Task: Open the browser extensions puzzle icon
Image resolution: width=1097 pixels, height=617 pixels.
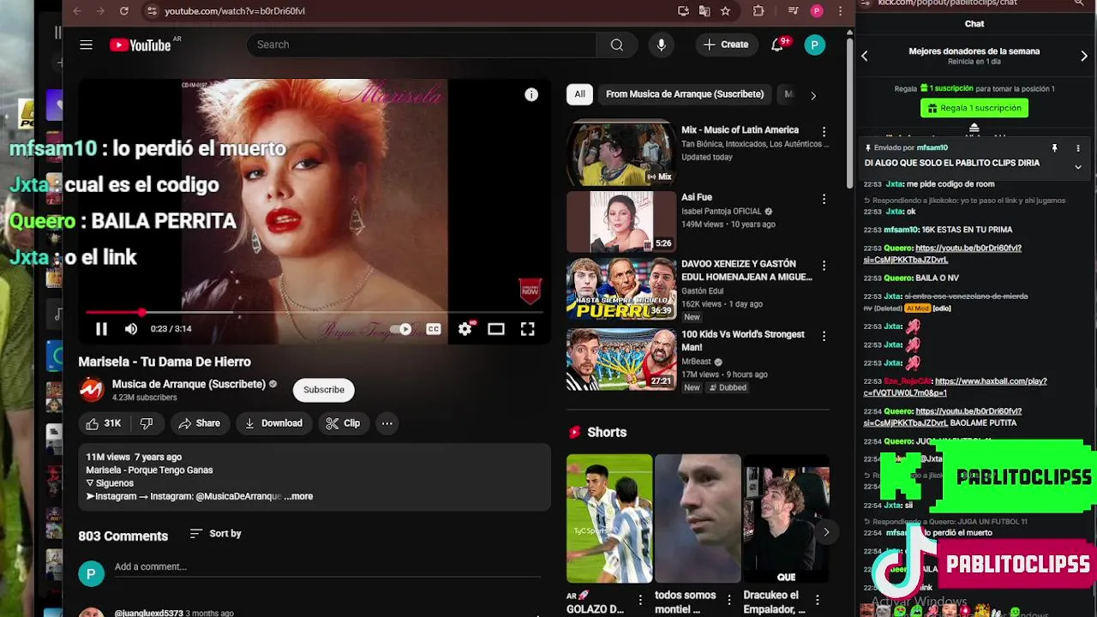Action: (x=758, y=11)
